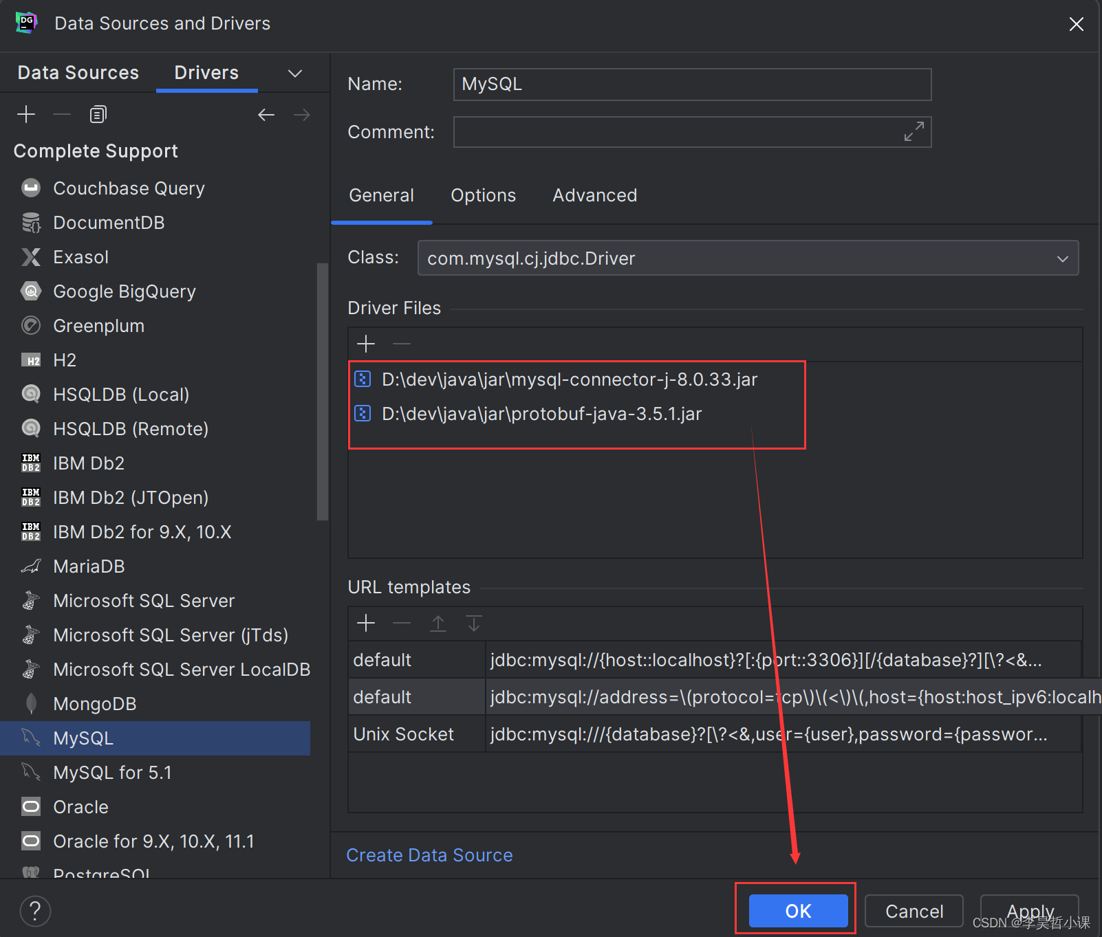This screenshot has width=1102, height=937.
Task: Select Microsoft SQL Server (jTds) driver
Action: coord(155,635)
